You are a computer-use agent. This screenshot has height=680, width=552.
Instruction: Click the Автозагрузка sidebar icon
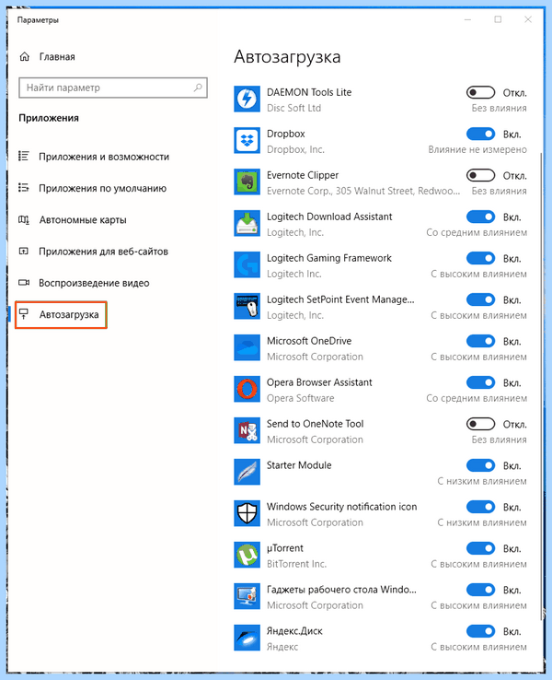pos(24,314)
